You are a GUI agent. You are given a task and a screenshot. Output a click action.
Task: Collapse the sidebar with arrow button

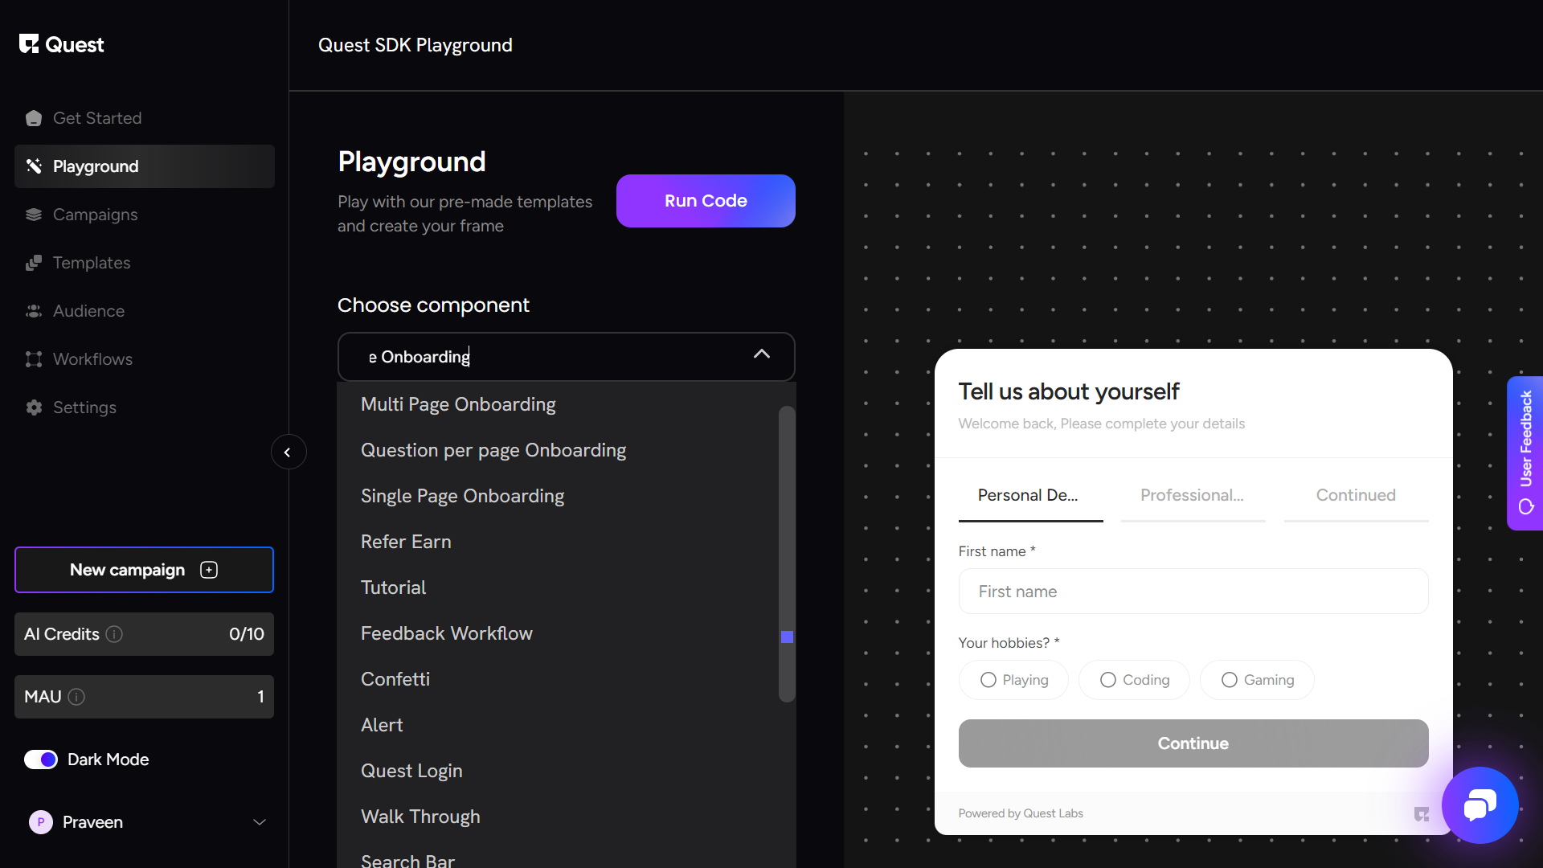pyautogui.click(x=288, y=452)
